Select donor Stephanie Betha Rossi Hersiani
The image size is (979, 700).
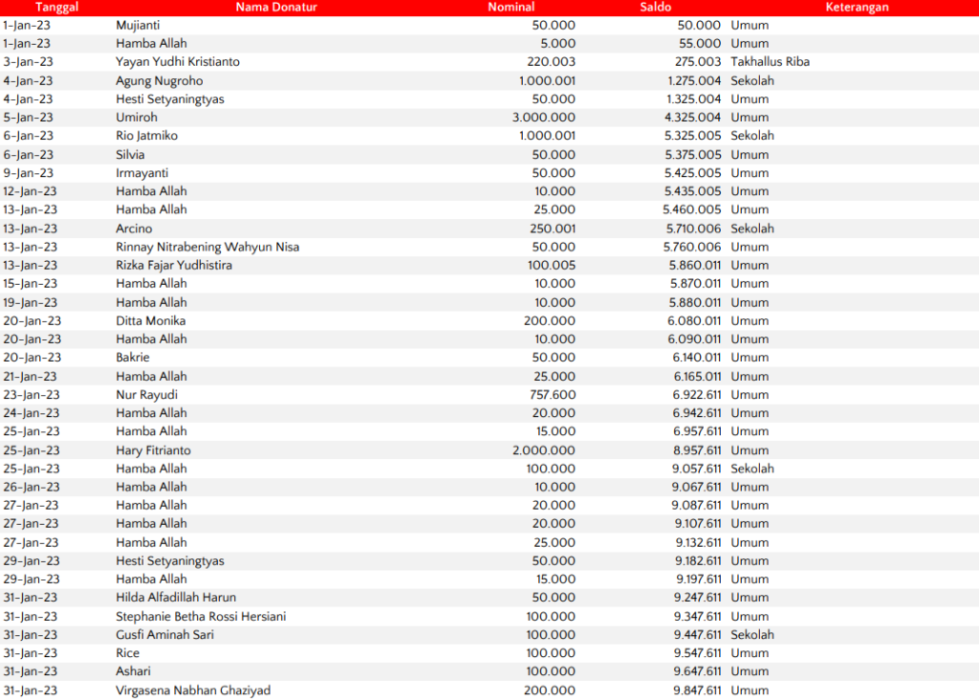click(201, 617)
